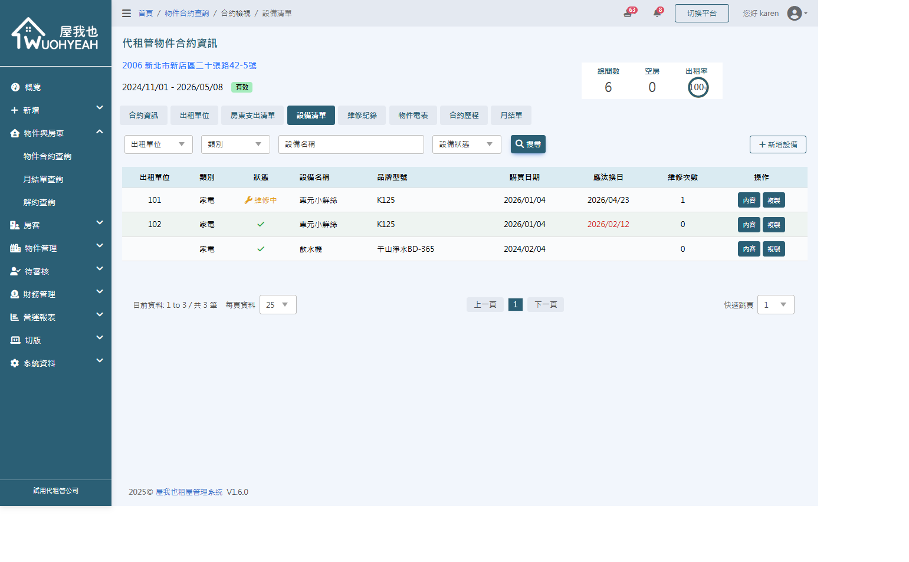Viewport: 909px width, 562px height.
Task: Switch to the 維修紀錄 tab
Action: click(x=362, y=115)
